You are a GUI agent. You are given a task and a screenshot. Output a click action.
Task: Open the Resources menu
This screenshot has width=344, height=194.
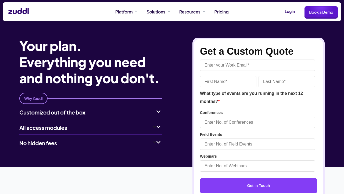(189, 12)
